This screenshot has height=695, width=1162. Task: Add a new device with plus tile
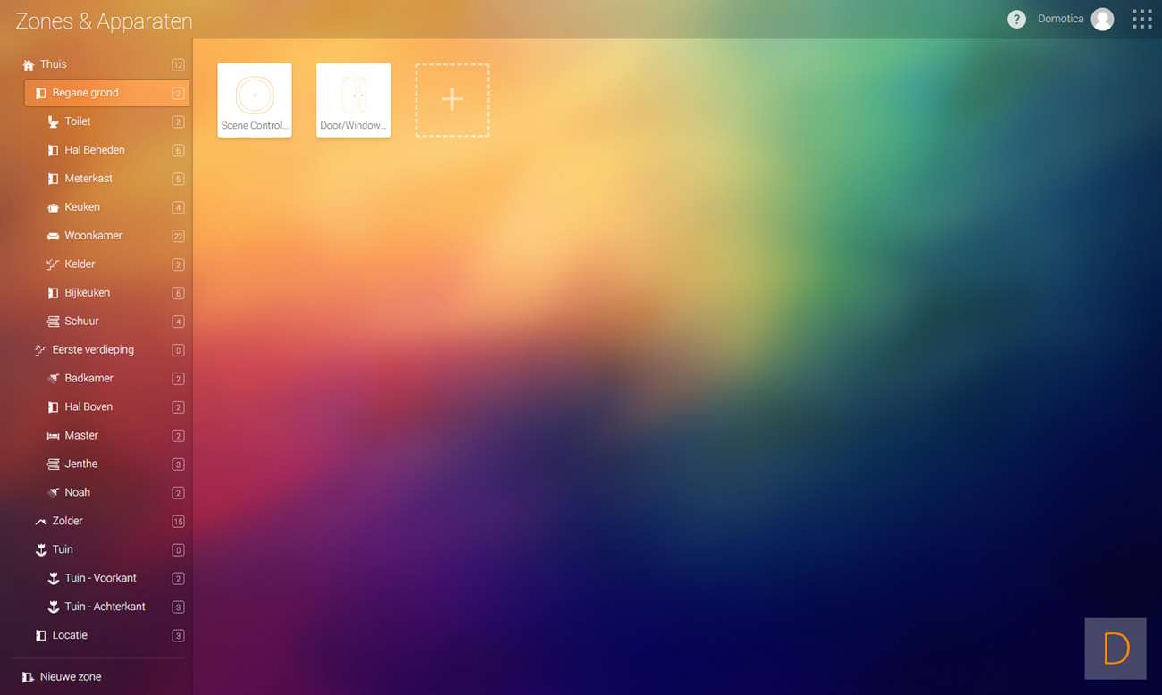click(x=452, y=100)
